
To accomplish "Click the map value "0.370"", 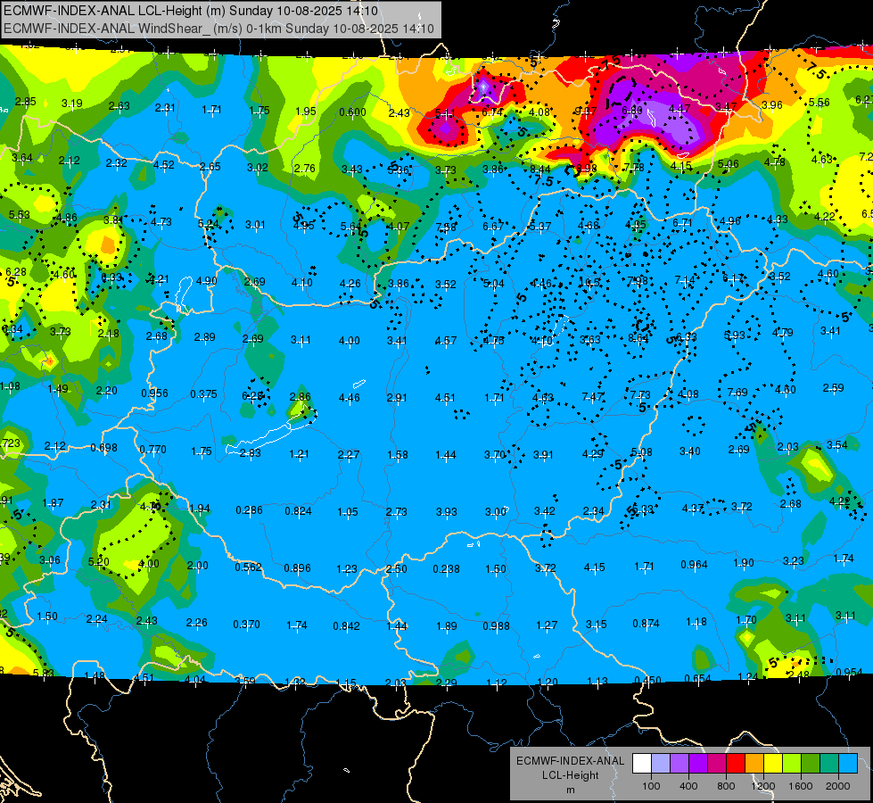I will (x=246, y=625).
